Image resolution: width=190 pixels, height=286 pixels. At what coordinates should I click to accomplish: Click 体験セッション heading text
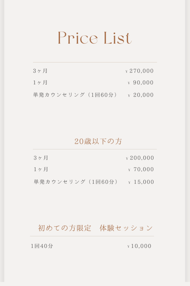pyautogui.click(x=126, y=228)
